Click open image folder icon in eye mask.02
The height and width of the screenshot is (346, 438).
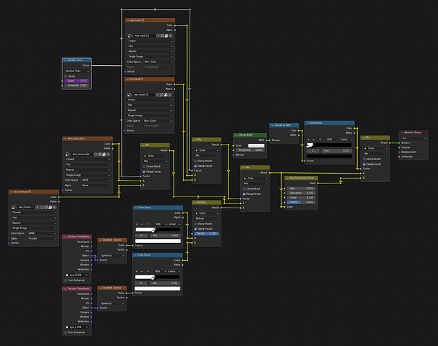click(165, 95)
